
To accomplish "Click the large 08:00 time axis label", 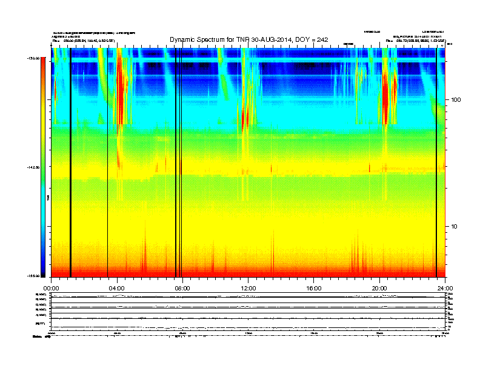I will pos(182,289).
